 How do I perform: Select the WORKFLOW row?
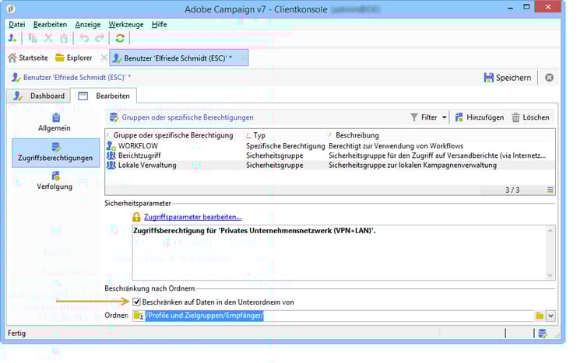[330, 146]
